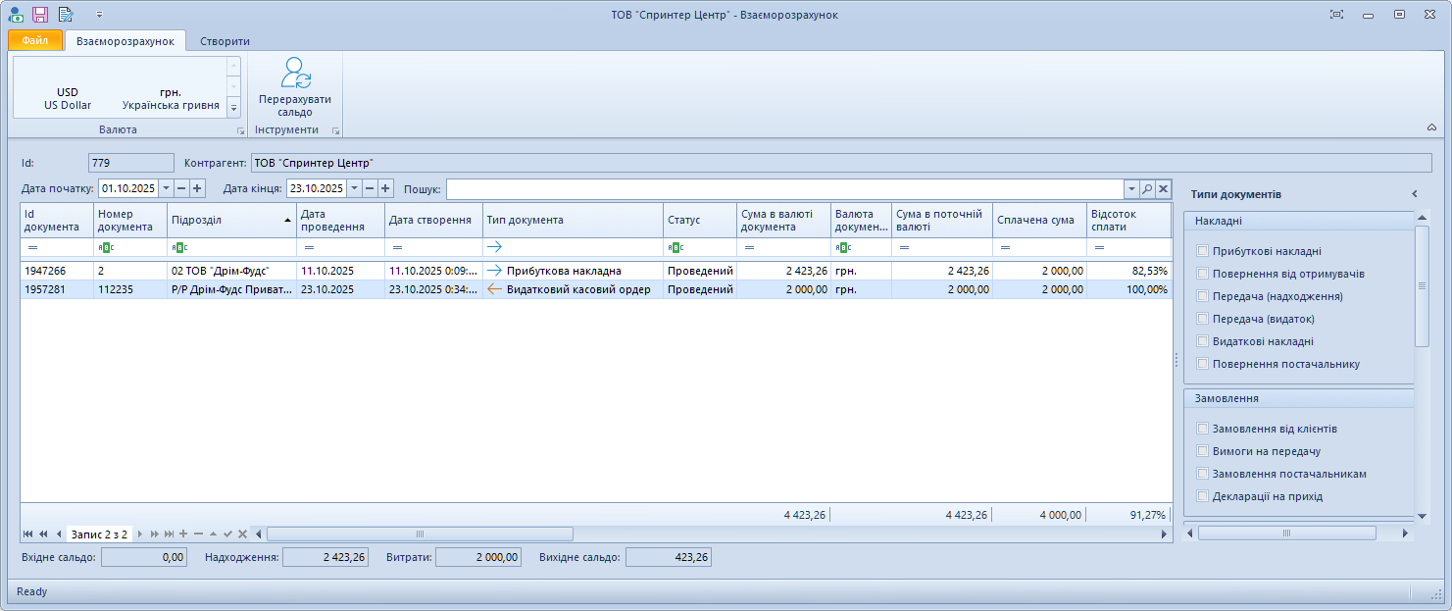The image size is (1452, 611).
Task: Collapse the ribbon with the chevron icon
Action: click(1430, 127)
